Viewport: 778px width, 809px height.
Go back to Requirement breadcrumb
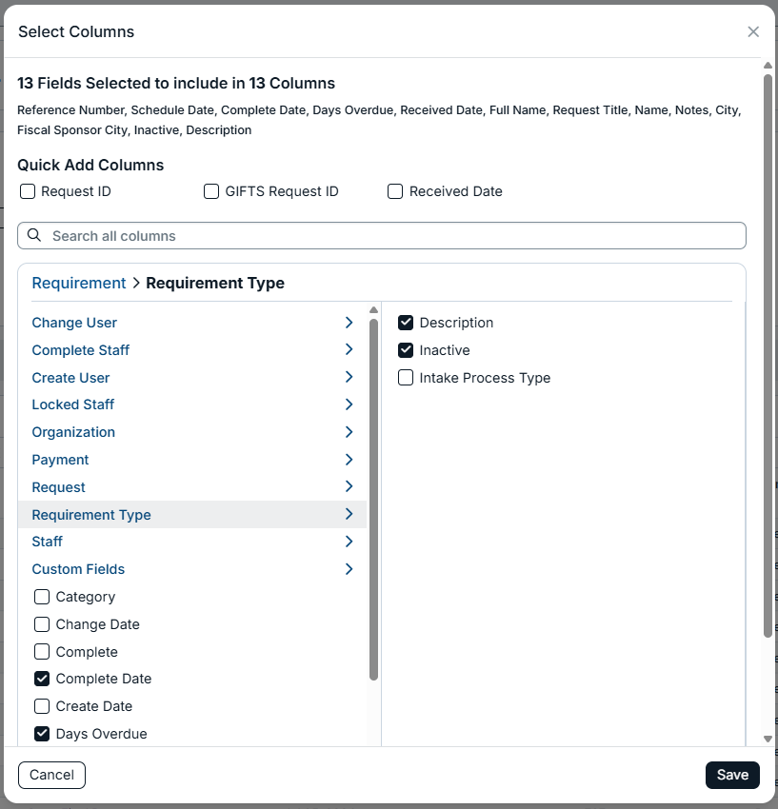[79, 283]
